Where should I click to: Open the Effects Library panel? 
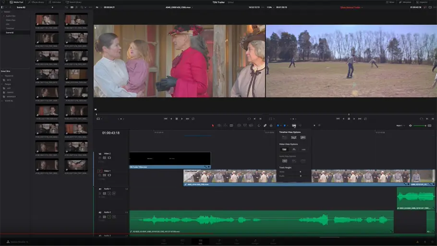pos(36,2)
